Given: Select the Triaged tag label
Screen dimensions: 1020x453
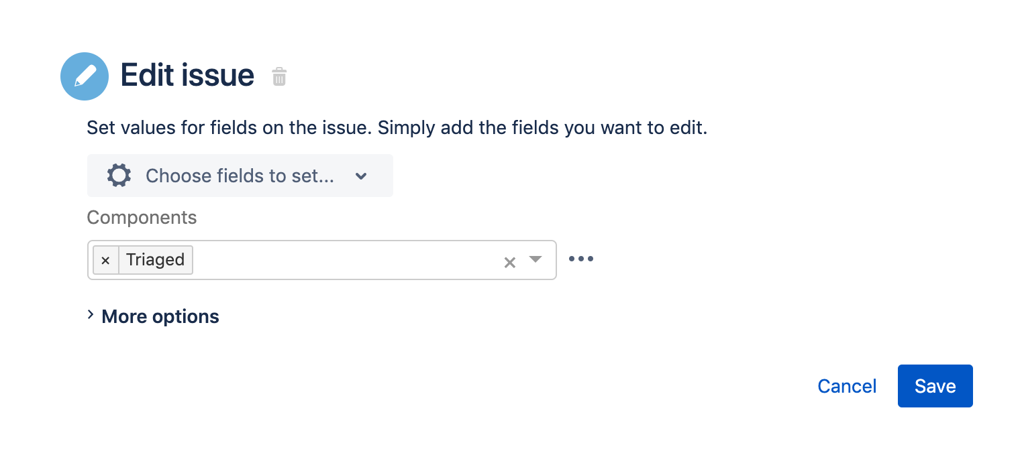Looking at the screenshot, I should pos(156,260).
